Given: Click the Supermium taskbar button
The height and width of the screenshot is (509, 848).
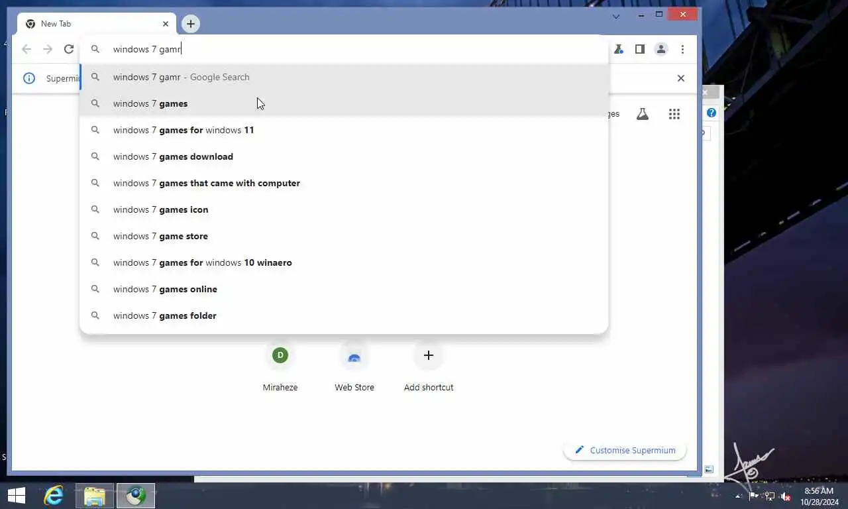Looking at the screenshot, I should [136, 496].
